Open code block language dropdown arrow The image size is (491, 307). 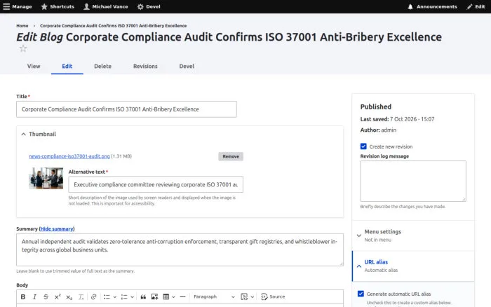click(x=252, y=296)
